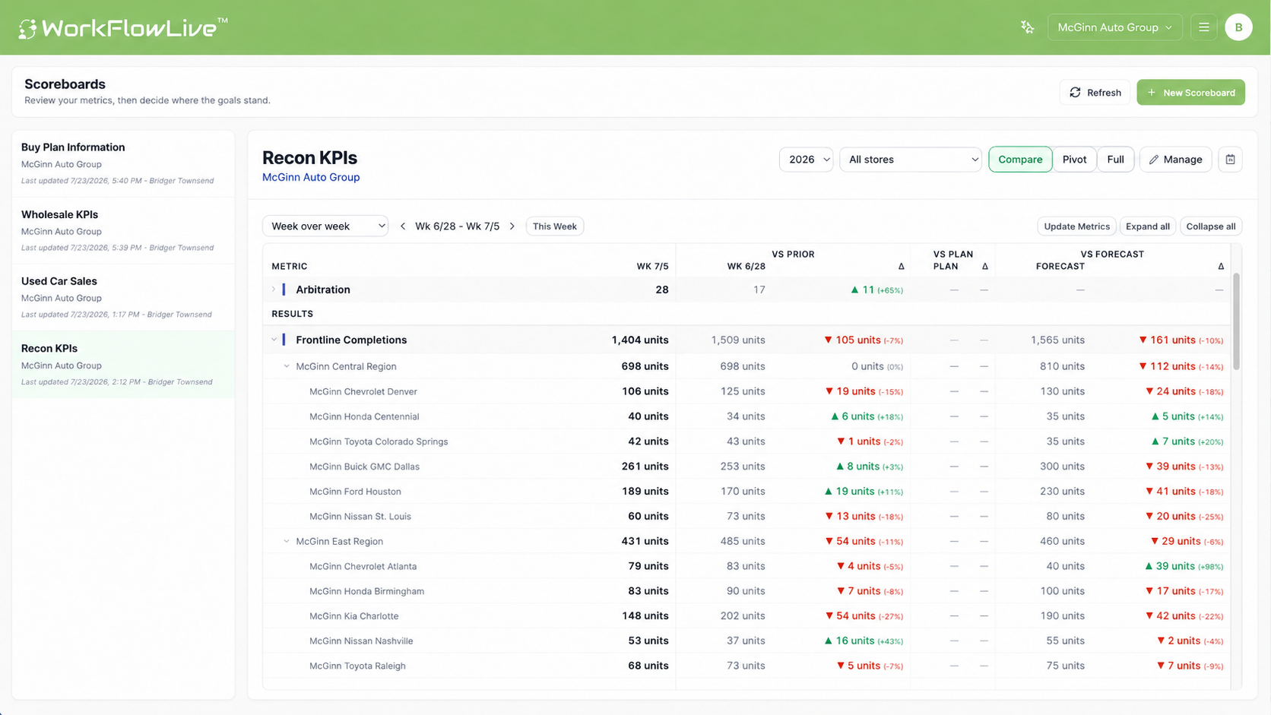The width and height of the screenshot is (1271, 715).
Task: Click the table vertical scrollbar
Action: click(1236, 321)
